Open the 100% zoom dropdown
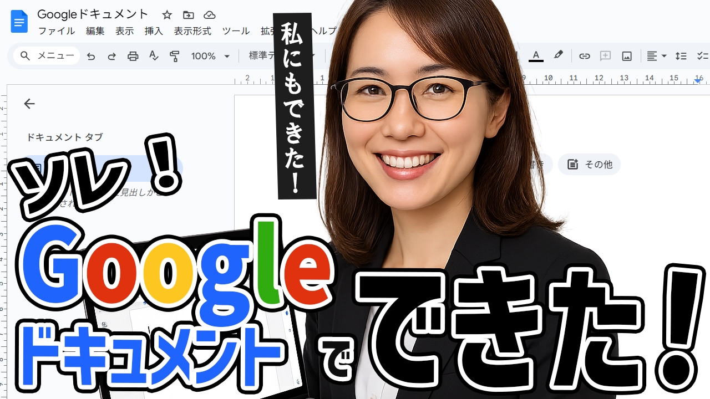Viewport: 710px width, 399px height. 210,56
